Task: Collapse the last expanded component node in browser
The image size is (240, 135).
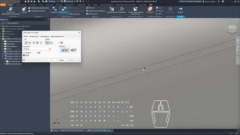Action: coord(3,59)
